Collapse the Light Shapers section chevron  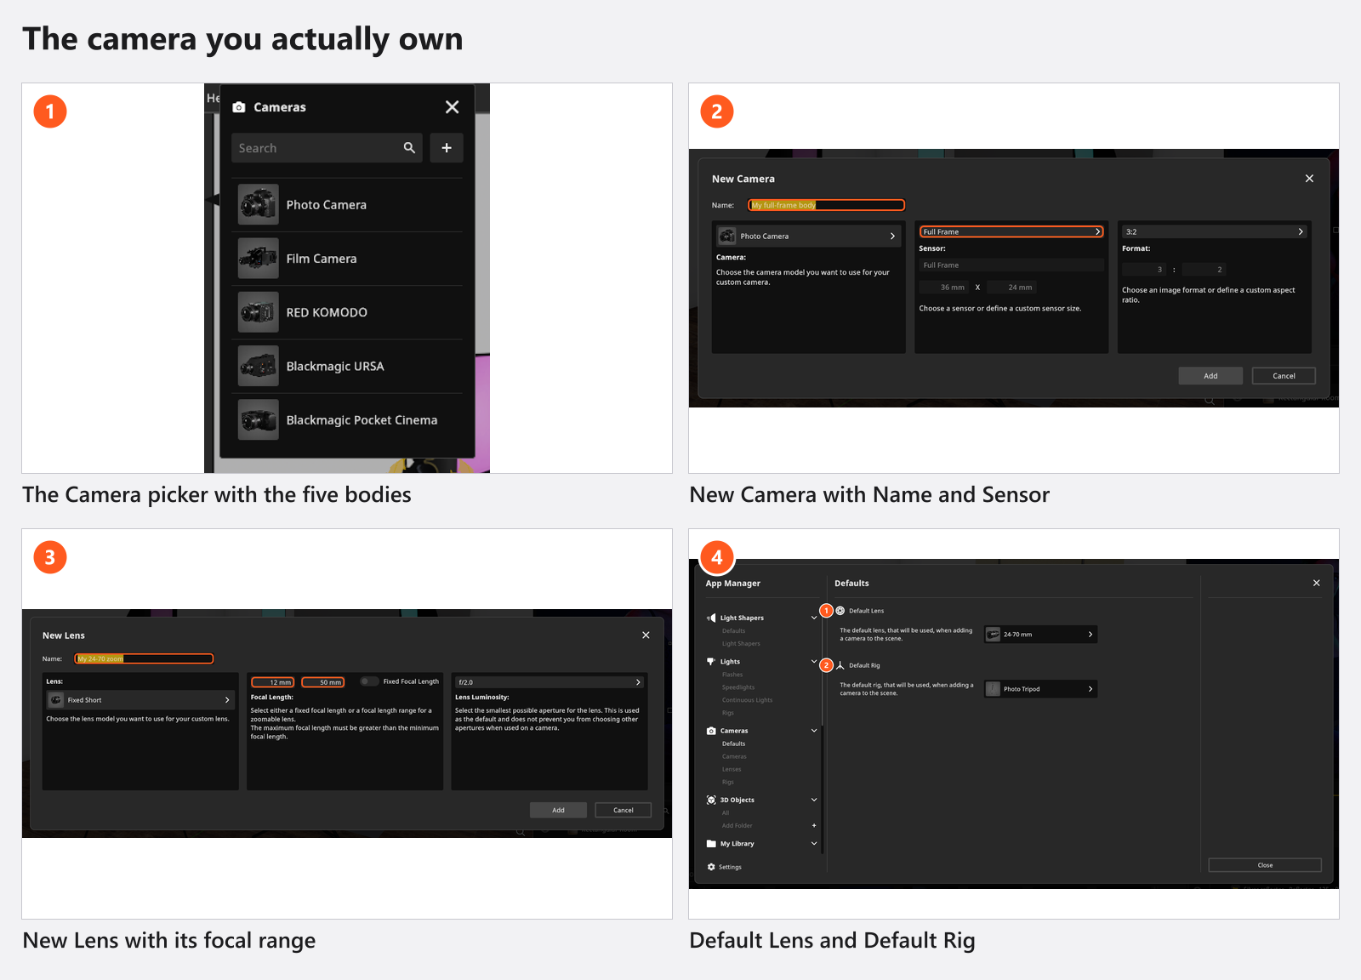pyautogui.click(x=814, y=618)
